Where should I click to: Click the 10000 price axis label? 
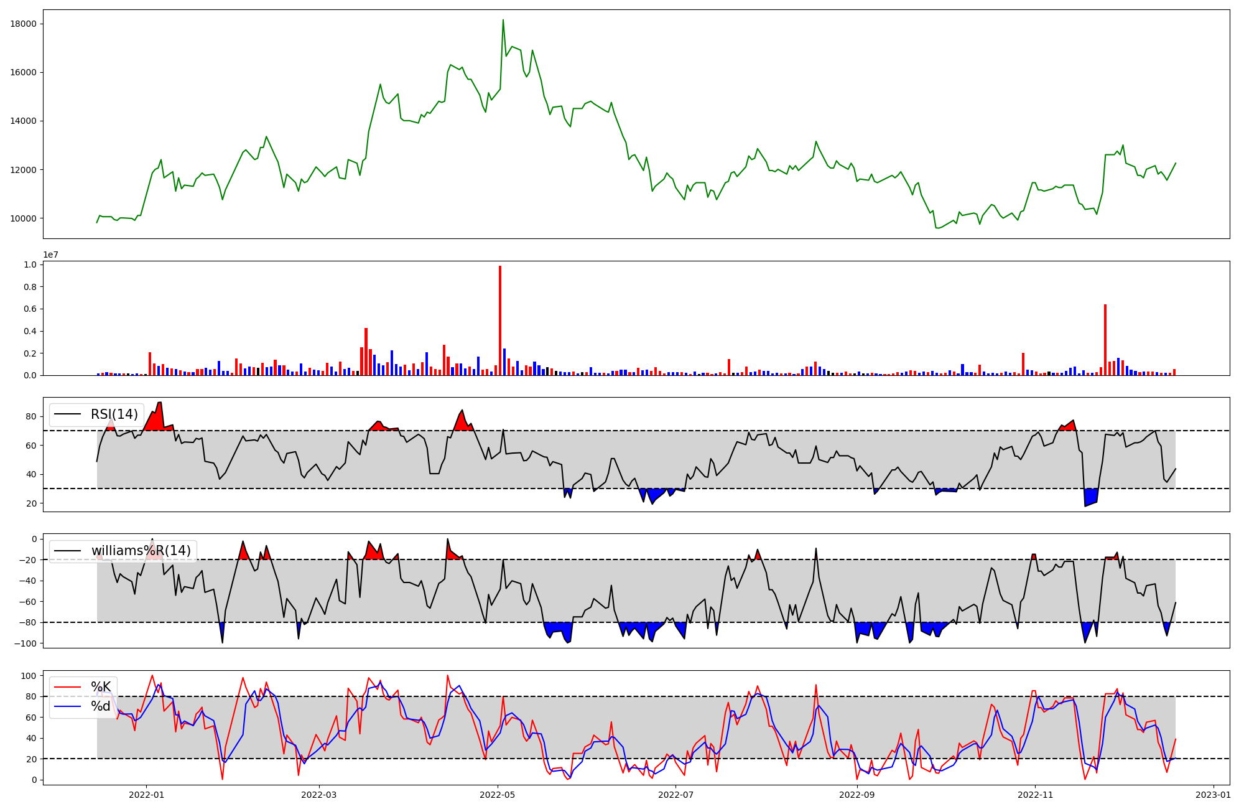coord(23,218)
